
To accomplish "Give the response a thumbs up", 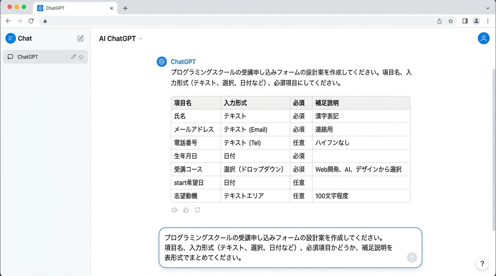I will click(186, 210).
